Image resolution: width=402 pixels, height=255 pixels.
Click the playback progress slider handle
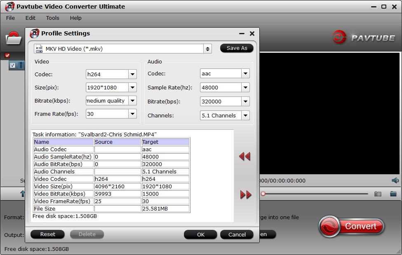(263, 194)
